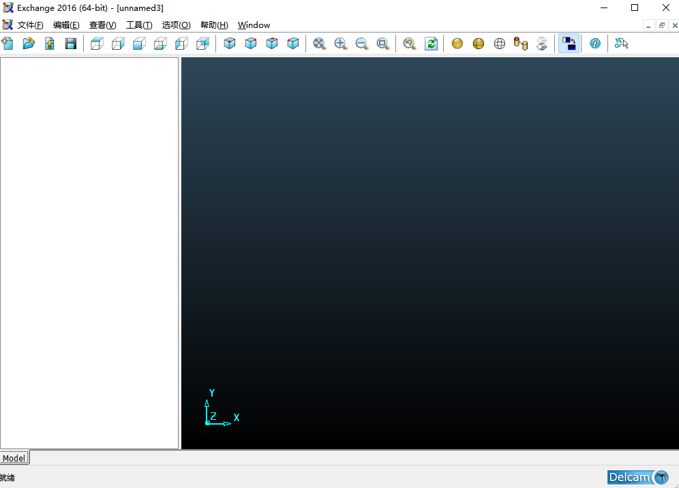
Task: Open the 工具(T) menu
Action: tap(139, 25)
